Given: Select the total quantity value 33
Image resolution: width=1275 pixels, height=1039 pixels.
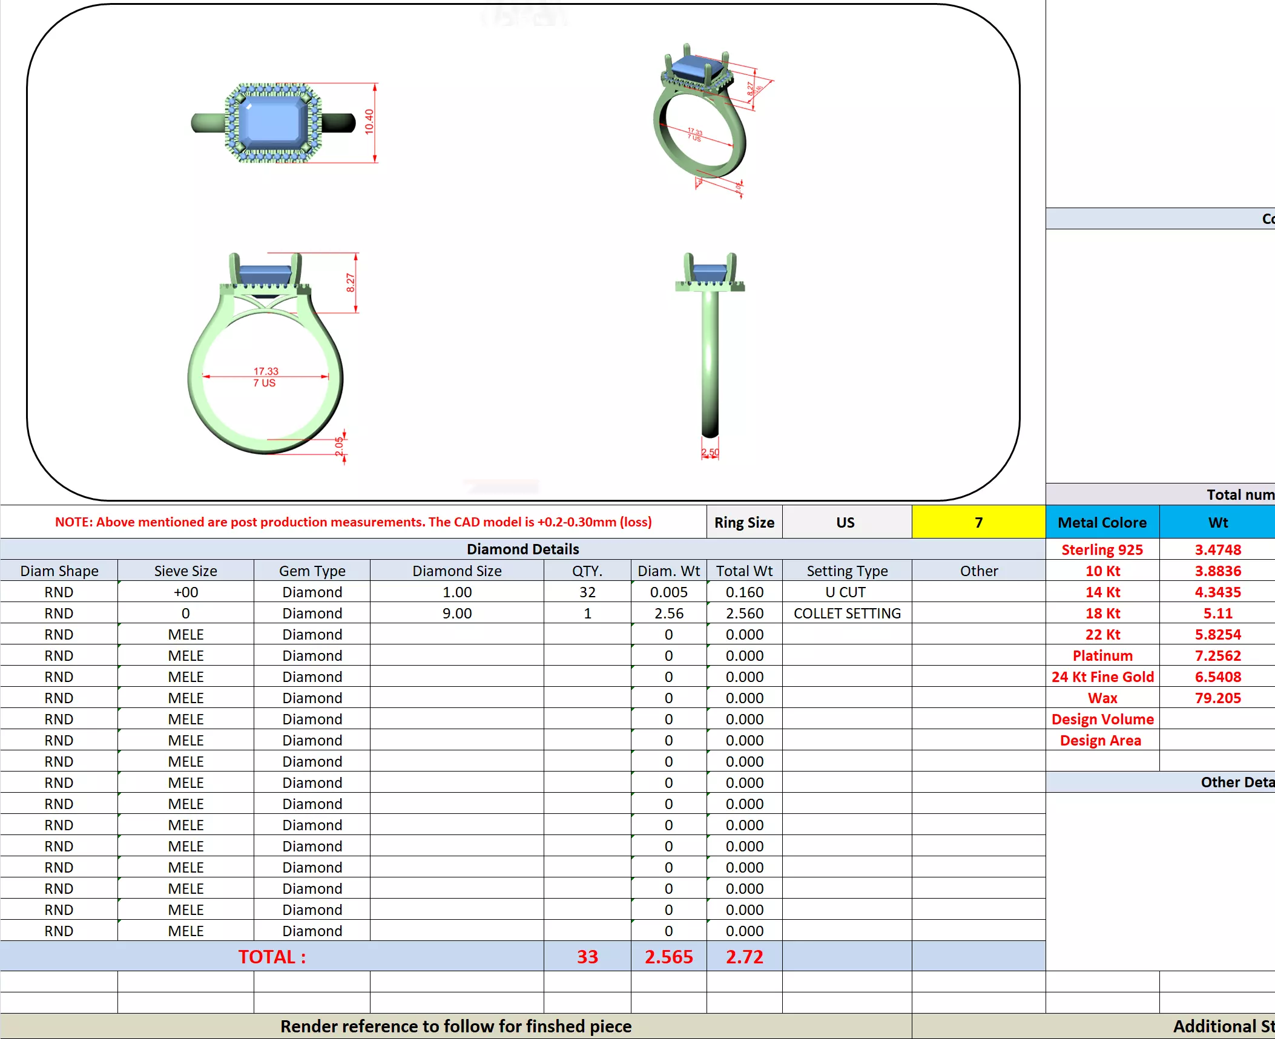Looking at the screenshot, I should tap(587, 956).
